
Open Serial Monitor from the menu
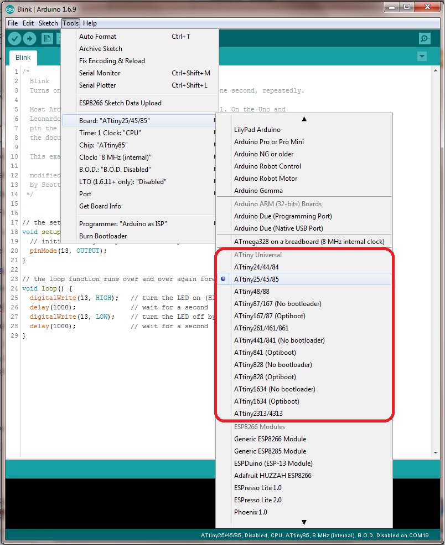pyautogui.click(x=139, y=73)
